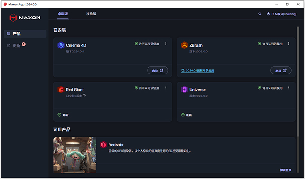
Task: Click the ZBrush product icon
Action: [184, 45]
